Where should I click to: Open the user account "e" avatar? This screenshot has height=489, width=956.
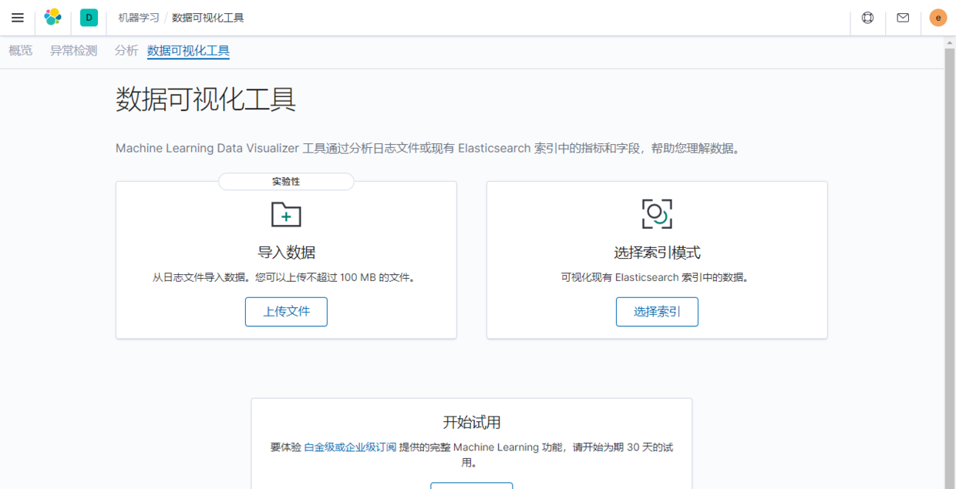[937, 18]
